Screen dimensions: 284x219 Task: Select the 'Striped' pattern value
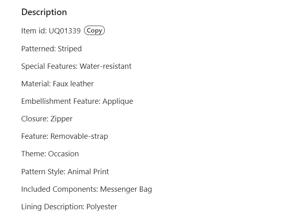[x=70, y=49]
